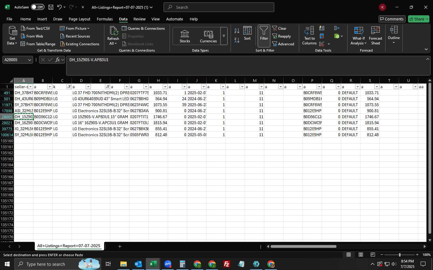Click the Data Validation icon
This screenshot has height=270, width=433.
tap(322, 44)
